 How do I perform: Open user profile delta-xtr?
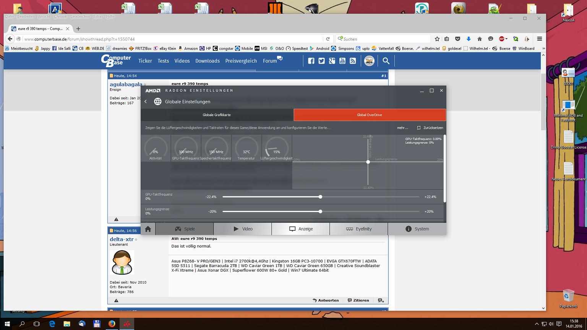pyautogui.click(x=122, y=239)
